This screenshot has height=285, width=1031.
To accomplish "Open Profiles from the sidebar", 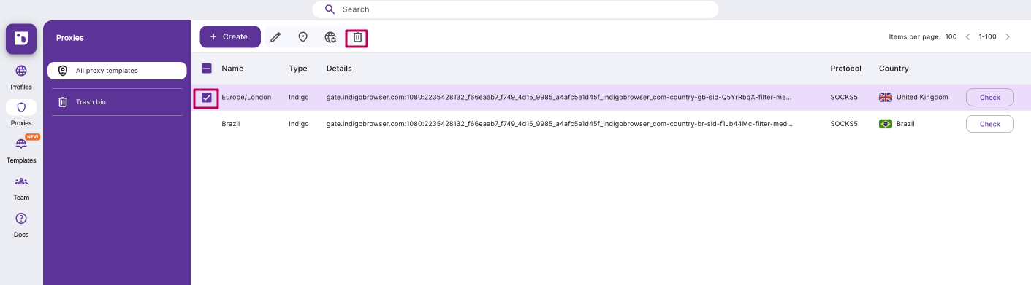I will coord(21,77).
